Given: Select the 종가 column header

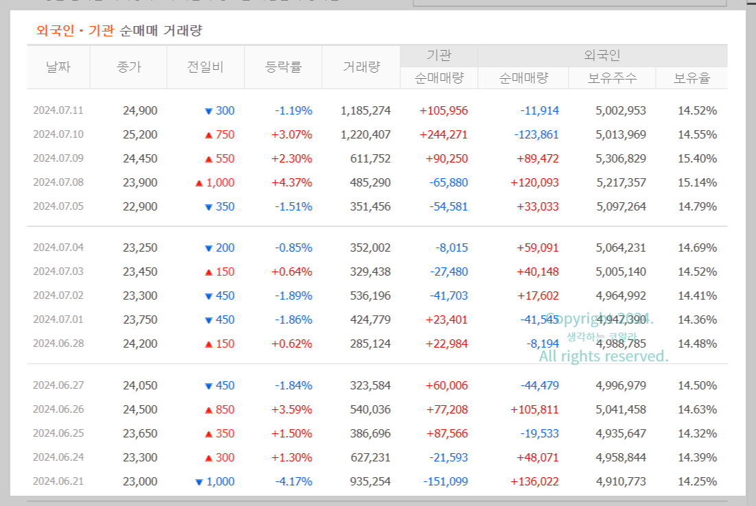Looking at the screenshot, I should tap(128, 67).
